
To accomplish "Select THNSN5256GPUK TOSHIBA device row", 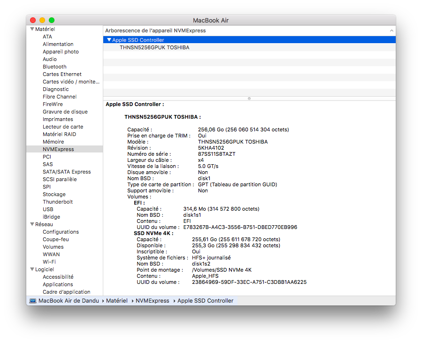I will click(x=249, y=47).
